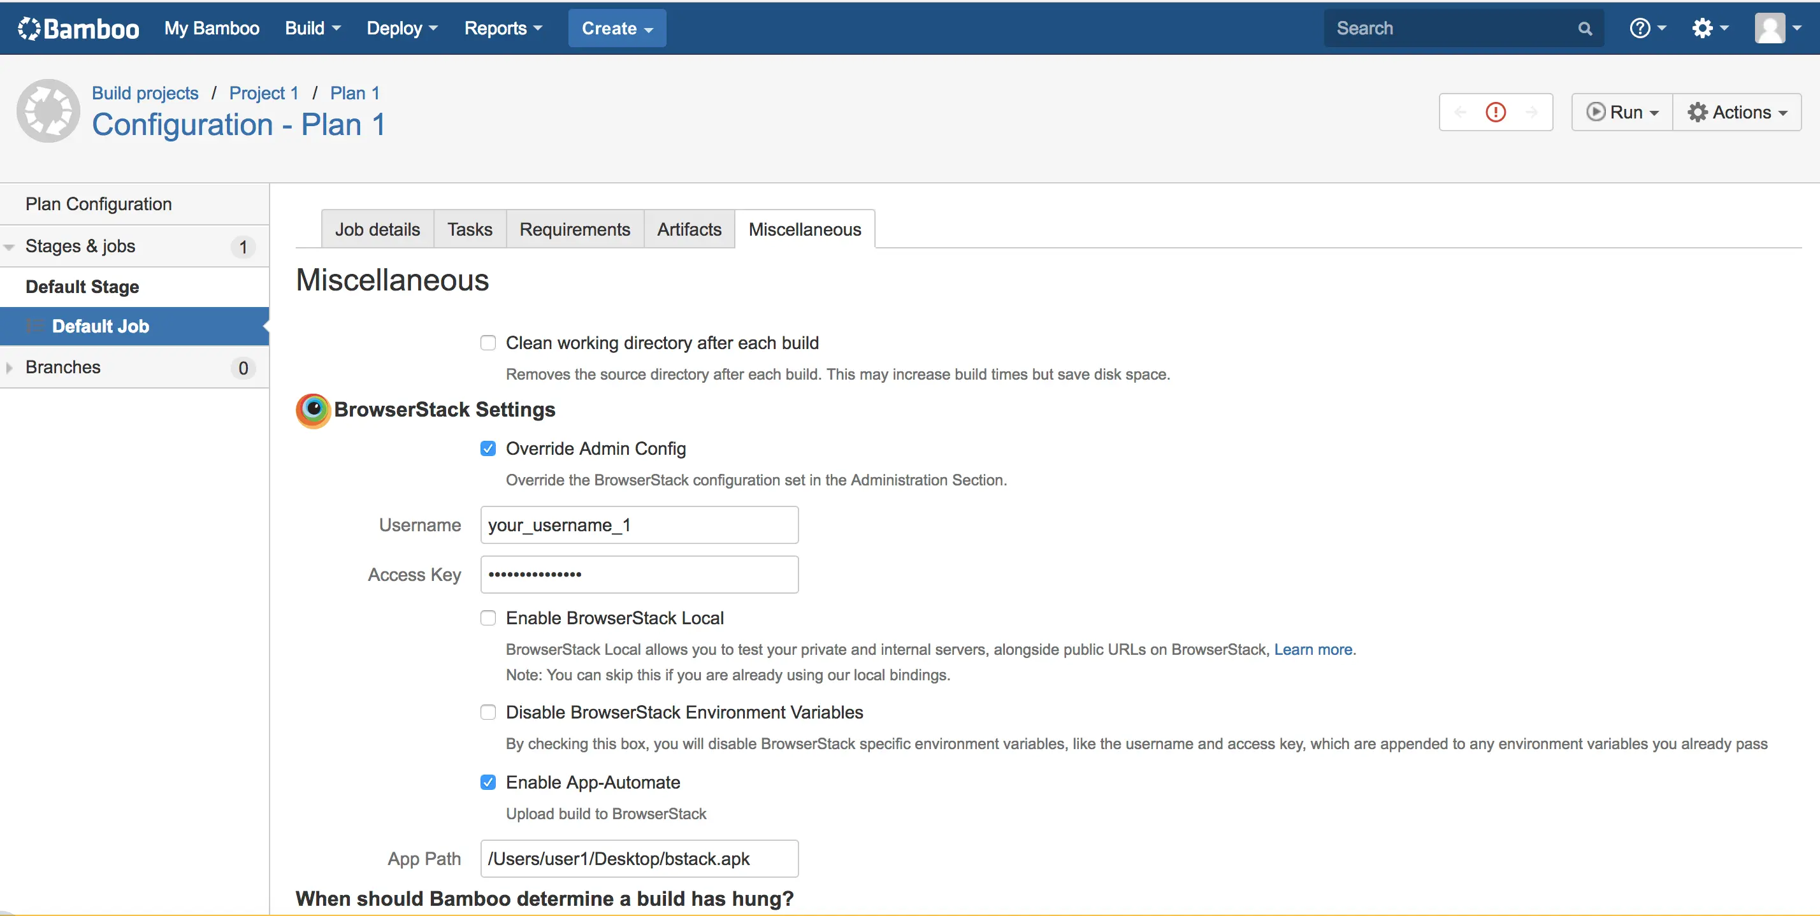Screen dimensions: 1820x916
Task: Click the Create button in header
Action: pyautogui.click(x=617, y=28)
